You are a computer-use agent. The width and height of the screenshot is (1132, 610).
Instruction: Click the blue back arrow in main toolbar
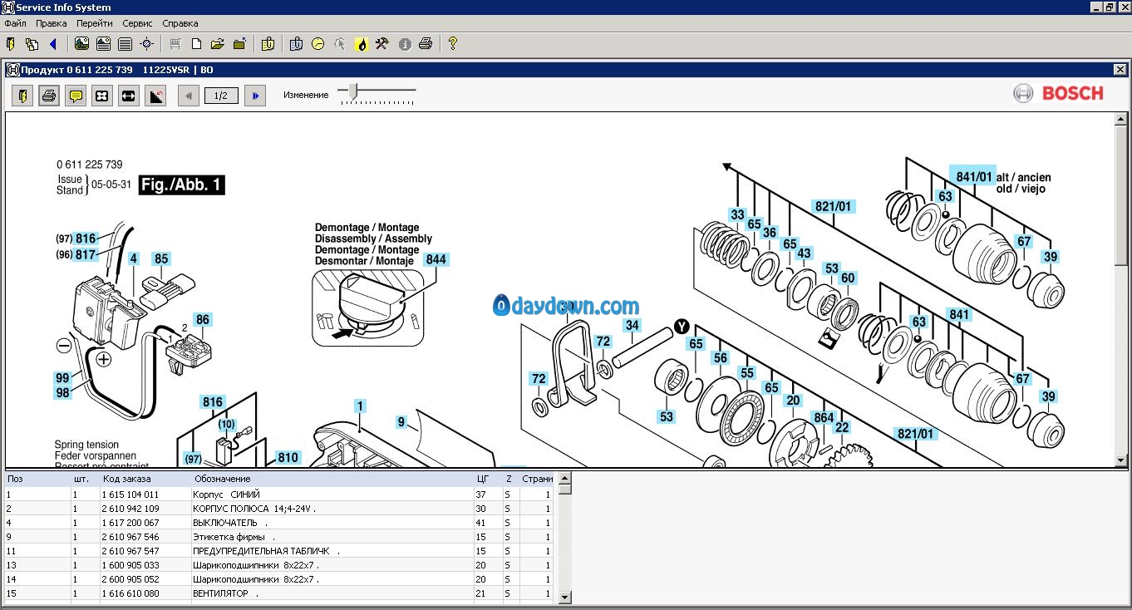[52, 44]
